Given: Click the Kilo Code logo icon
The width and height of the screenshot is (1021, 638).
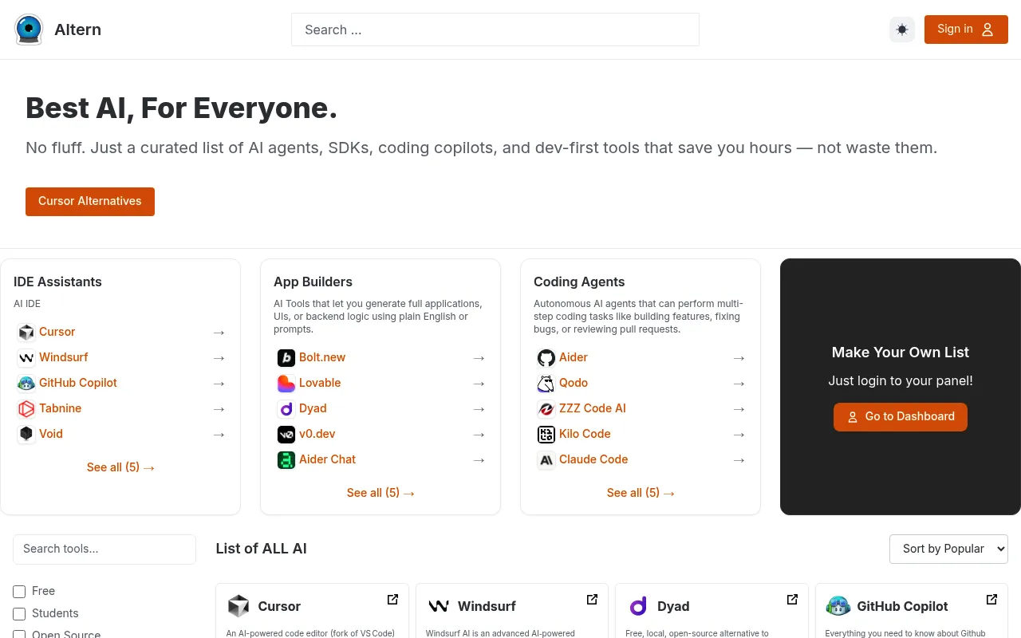Looking at the screenshot, I should tap(546, 434).
